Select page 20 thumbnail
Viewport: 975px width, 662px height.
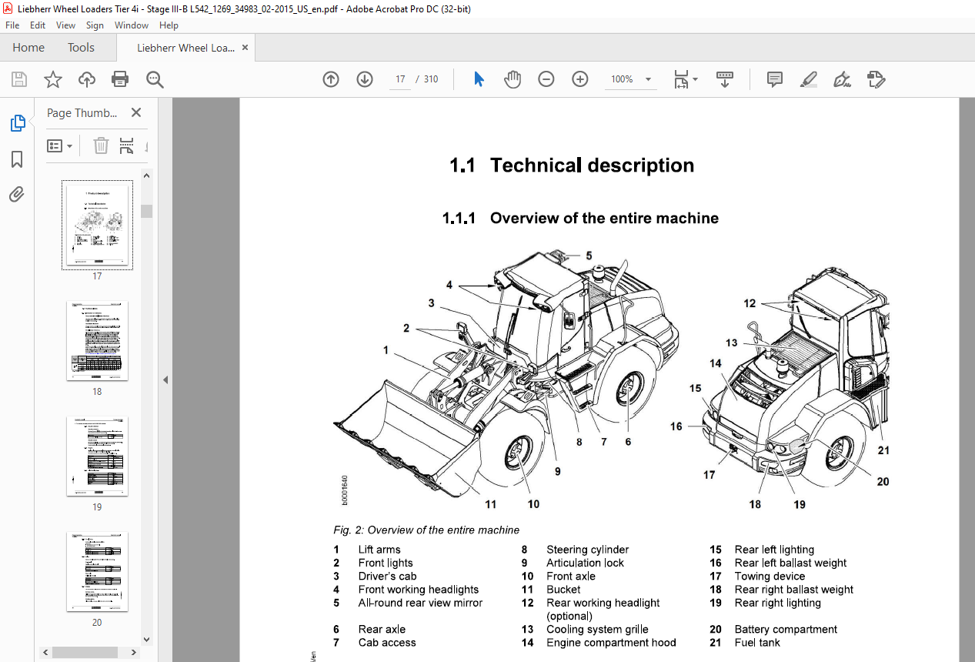click(x=97, y=571)
